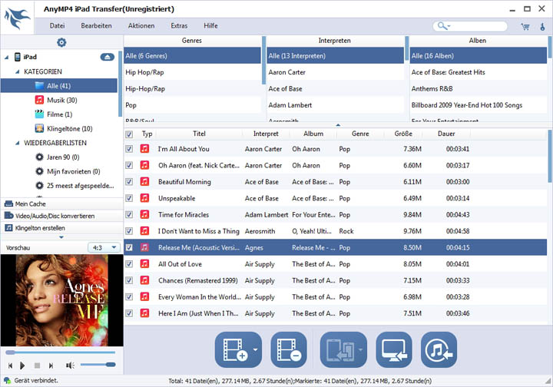553x387 pixels.
Task: Toggle the select-all checkbox in table header
Action: pos(129,134)
